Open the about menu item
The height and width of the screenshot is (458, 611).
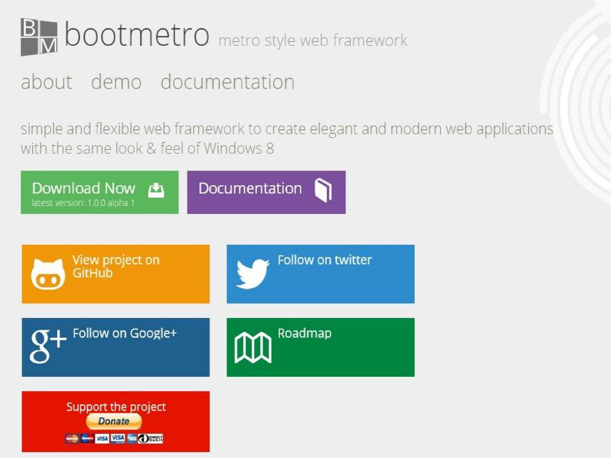(x=47, y=82)
